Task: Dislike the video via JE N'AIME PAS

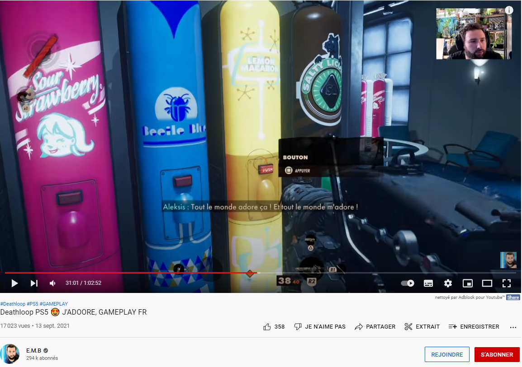Action: [320, 327]
